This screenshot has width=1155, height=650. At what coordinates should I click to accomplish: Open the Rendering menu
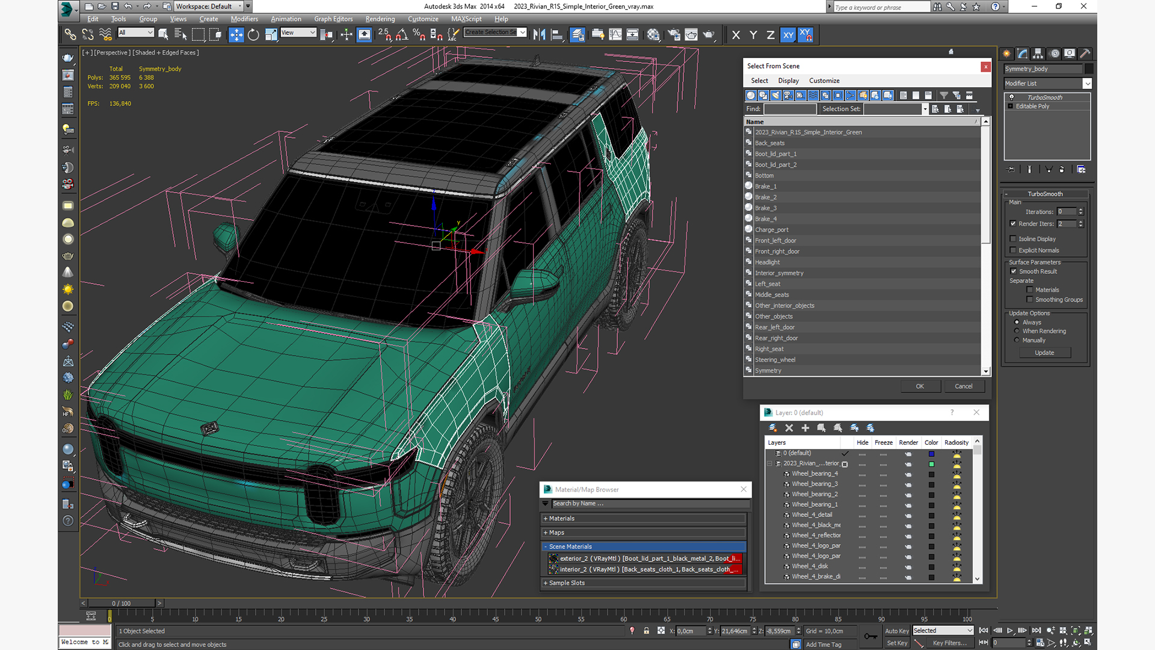(380, 19)
